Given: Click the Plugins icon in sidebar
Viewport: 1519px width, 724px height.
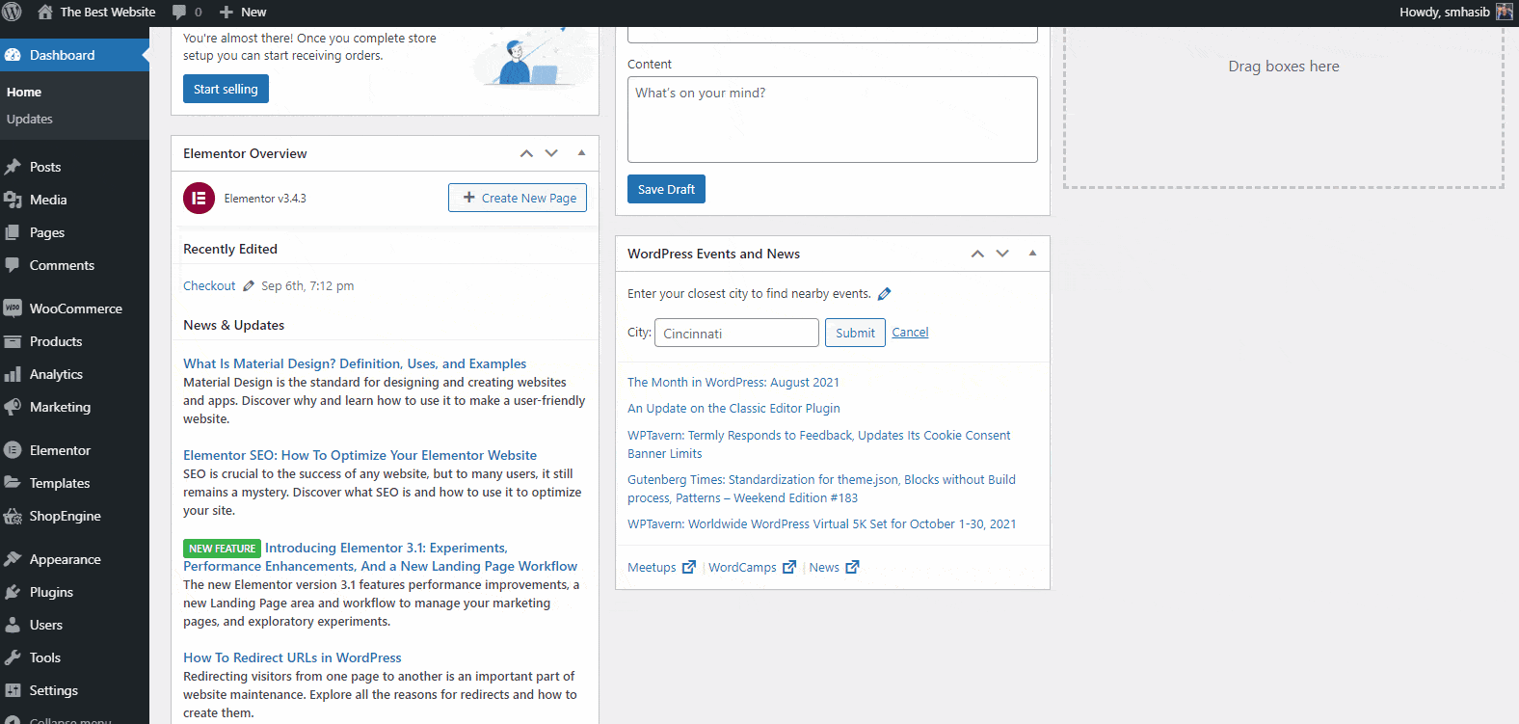Looking at the screenshot, I should (13, 592).
